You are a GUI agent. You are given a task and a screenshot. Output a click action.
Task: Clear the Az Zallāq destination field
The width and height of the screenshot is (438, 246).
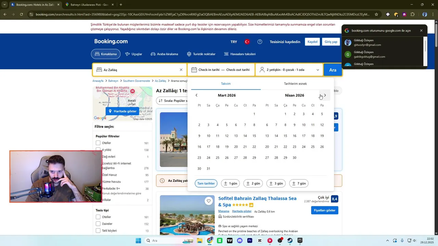click(181, 70)
